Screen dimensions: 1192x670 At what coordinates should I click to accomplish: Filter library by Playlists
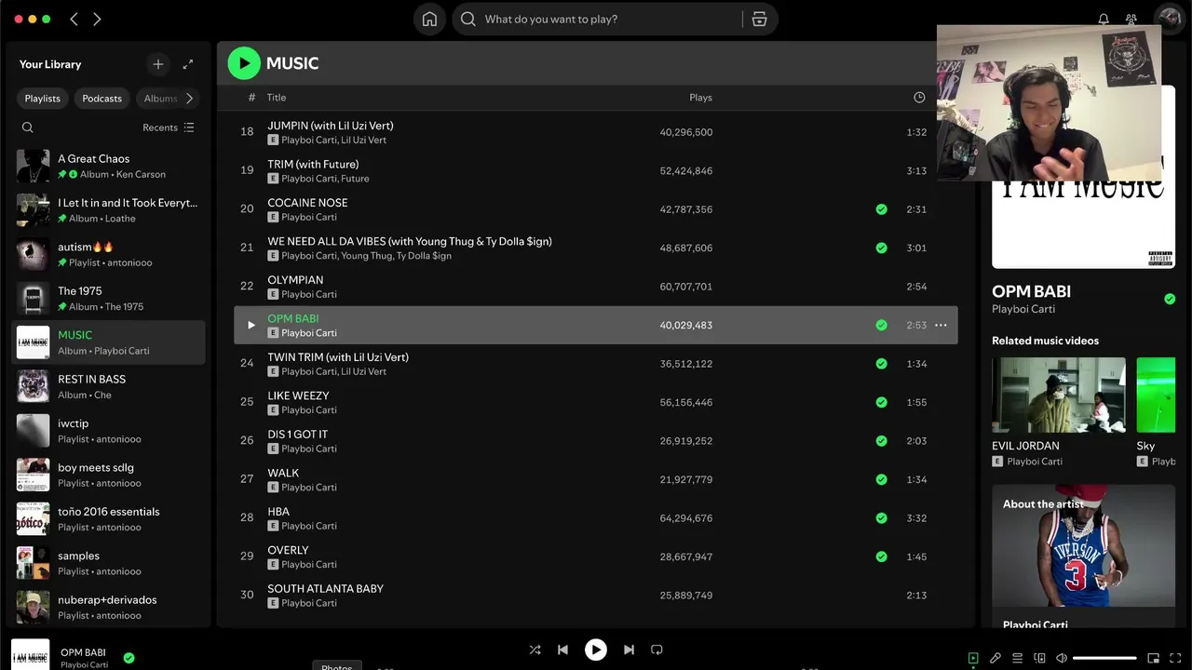tap(43, 98)
